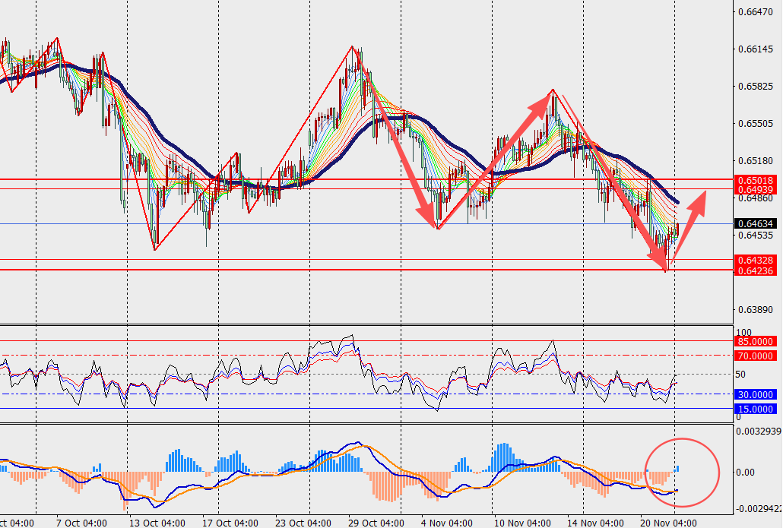Image resolution: width=783 pixels, height=528 pixels.
Task: Click the 10 Nov 04:00 date label
Action: [521, 523]
